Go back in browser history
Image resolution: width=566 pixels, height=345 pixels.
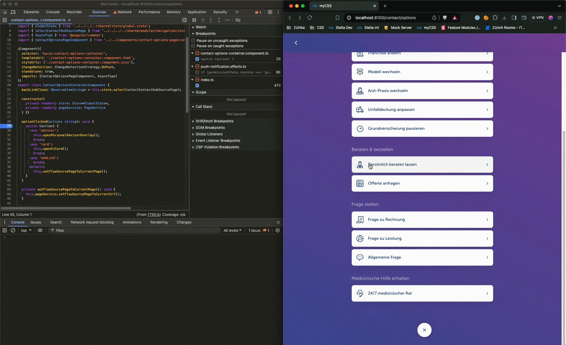click(290, 18)
